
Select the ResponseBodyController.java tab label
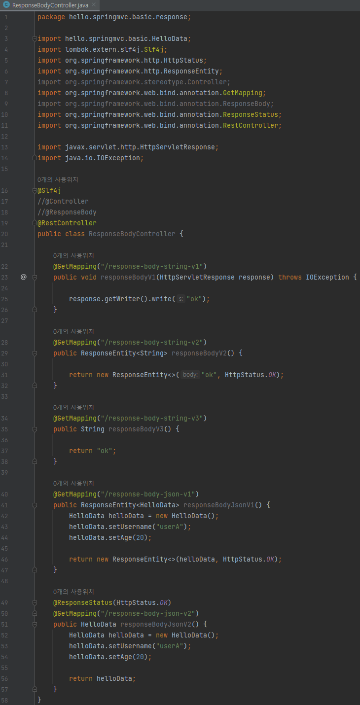click(50, 5)
